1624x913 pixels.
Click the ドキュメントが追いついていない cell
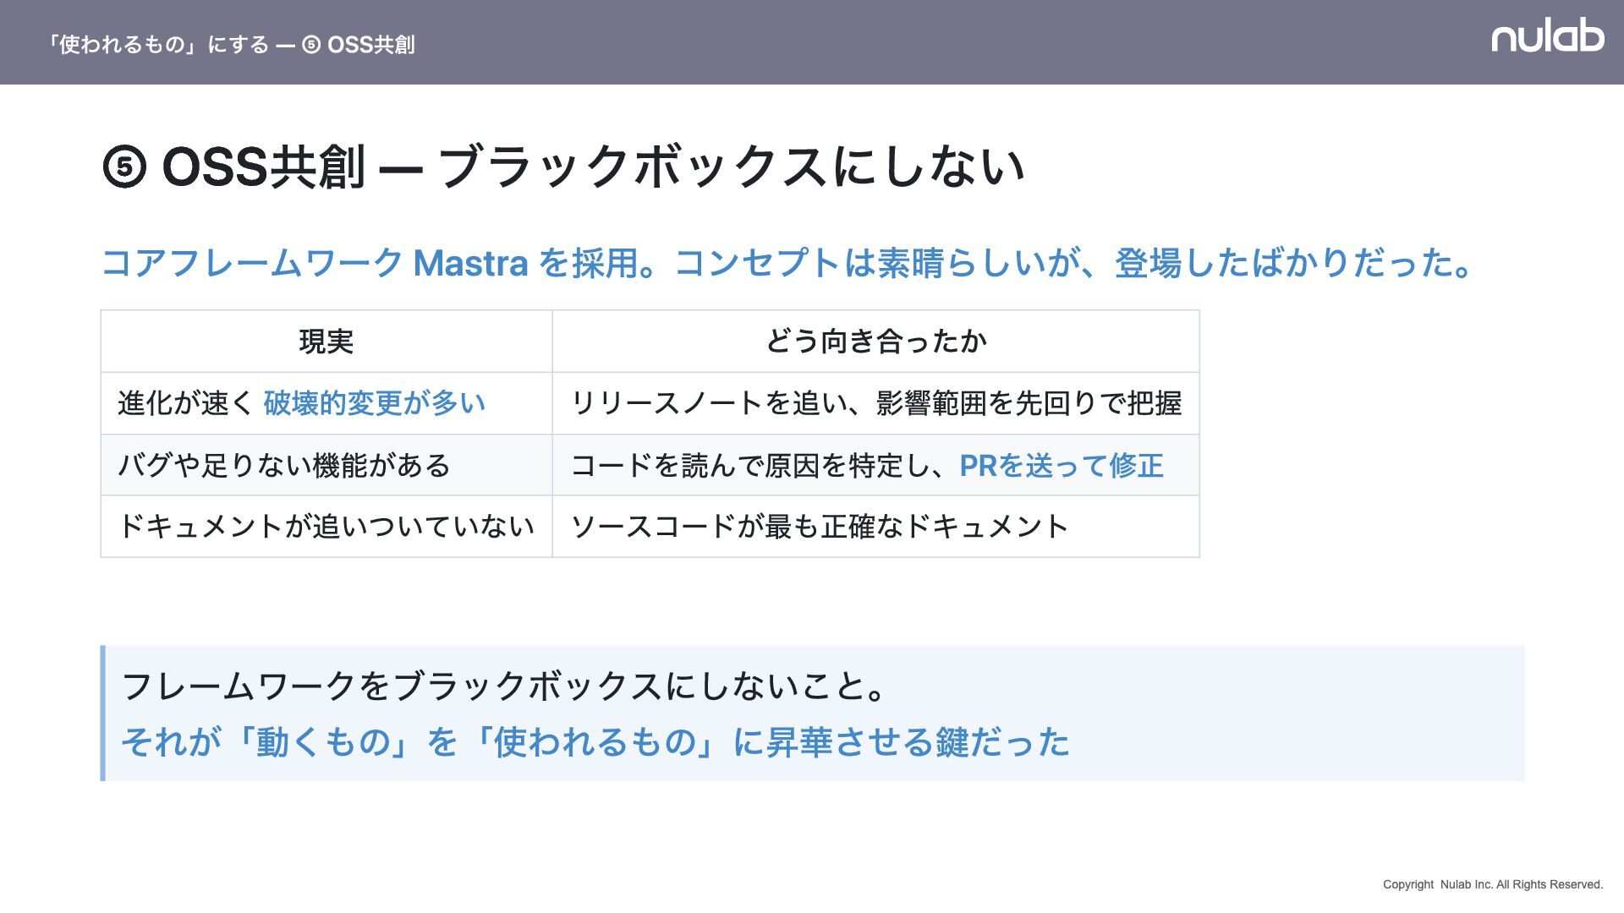326,527
